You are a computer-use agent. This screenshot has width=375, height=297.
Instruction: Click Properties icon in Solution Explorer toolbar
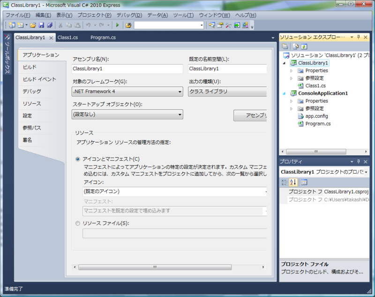[285, 46]
